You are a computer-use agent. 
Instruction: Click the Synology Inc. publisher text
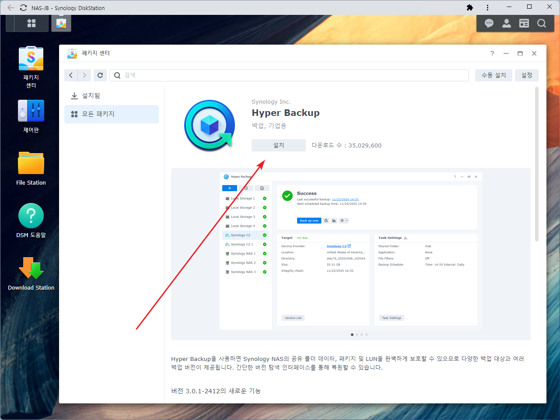click(271, 102)
